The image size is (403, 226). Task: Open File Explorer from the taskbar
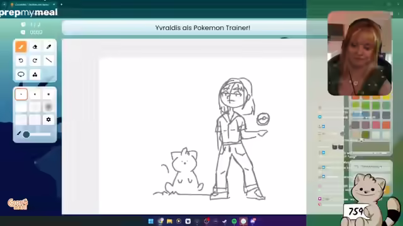click(169, 221)
